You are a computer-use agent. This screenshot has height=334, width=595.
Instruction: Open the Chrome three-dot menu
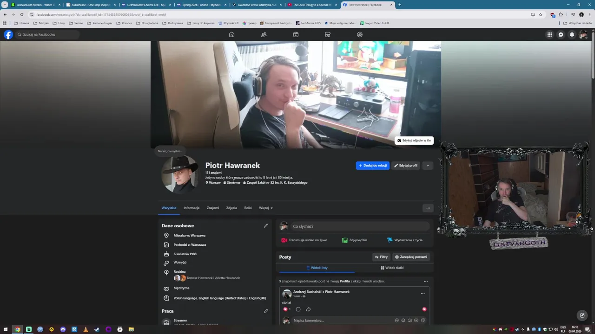[589, 14]
